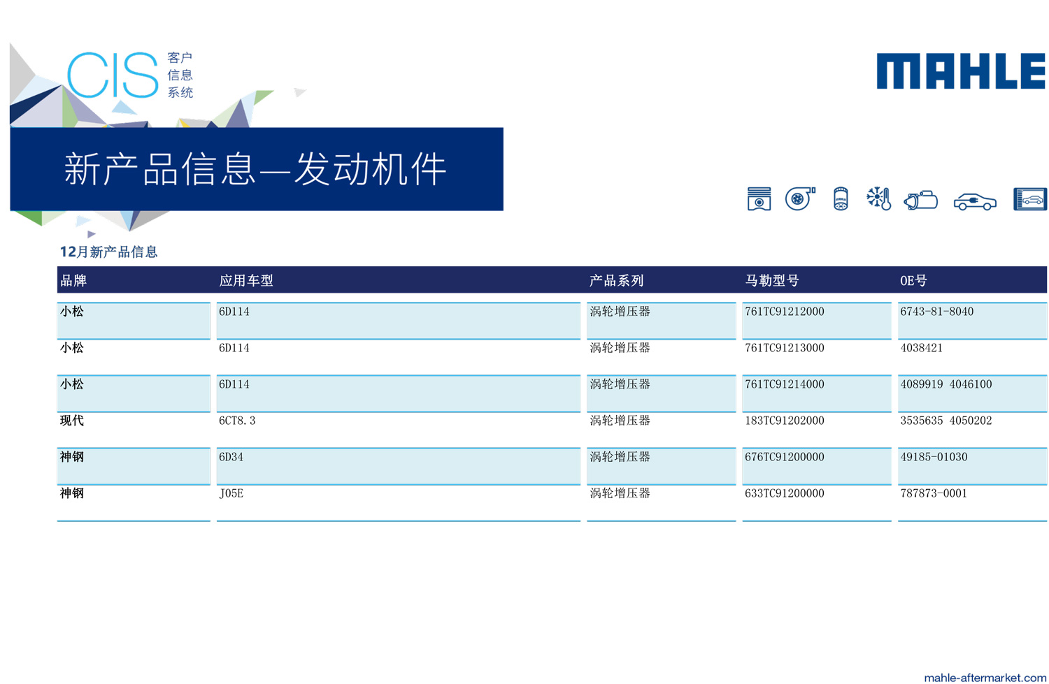Select the 12月新产品信息 heading
The image size is (1049, 684).
click(x=108, y=252)
